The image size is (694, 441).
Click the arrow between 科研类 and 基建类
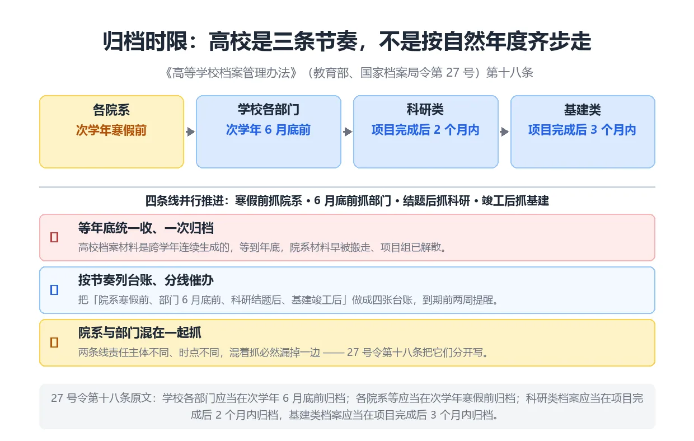pyautogui.click(x=504, y=132)
